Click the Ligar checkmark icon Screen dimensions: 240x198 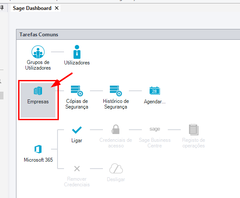click(x=77, y=130)
